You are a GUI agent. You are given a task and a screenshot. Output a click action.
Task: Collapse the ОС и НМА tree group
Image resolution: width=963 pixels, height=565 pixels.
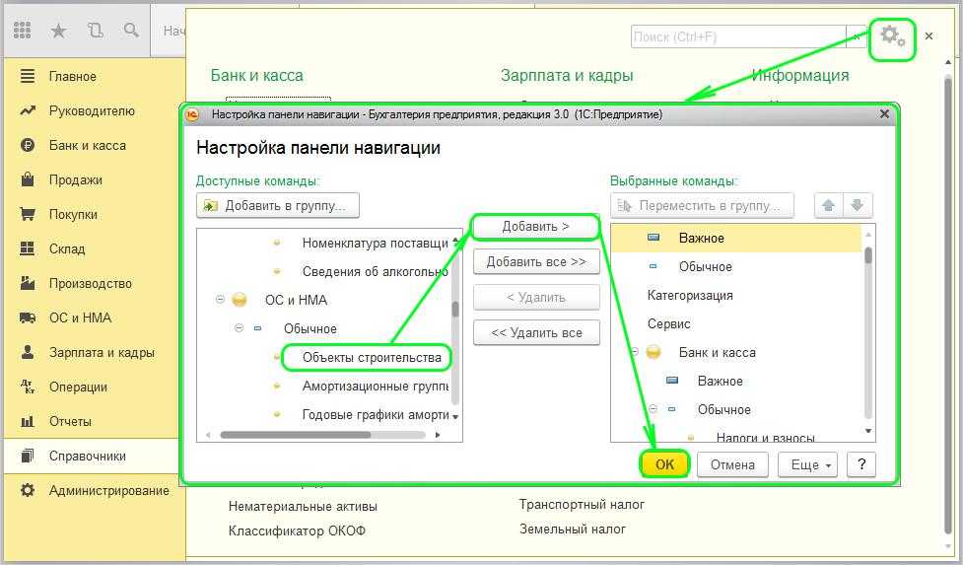pos(220,300)
